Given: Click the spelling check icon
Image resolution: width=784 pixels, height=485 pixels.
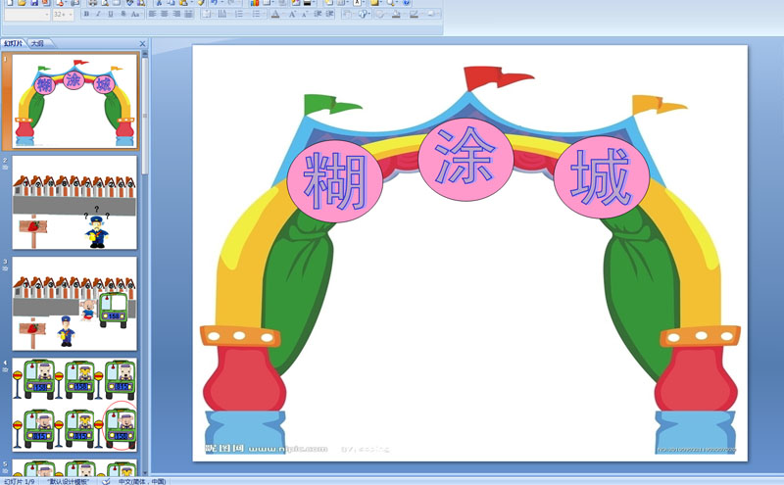Looking at the screenshot, I should [x=130, y=3].
